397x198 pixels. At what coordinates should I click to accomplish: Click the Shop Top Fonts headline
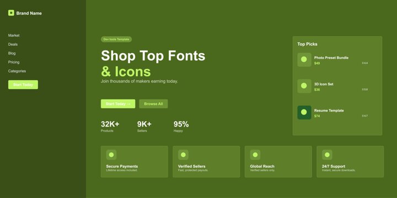coord(153,56)
